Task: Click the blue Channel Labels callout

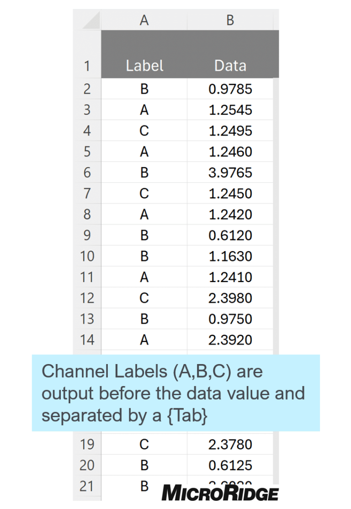Action: point(176,393)
